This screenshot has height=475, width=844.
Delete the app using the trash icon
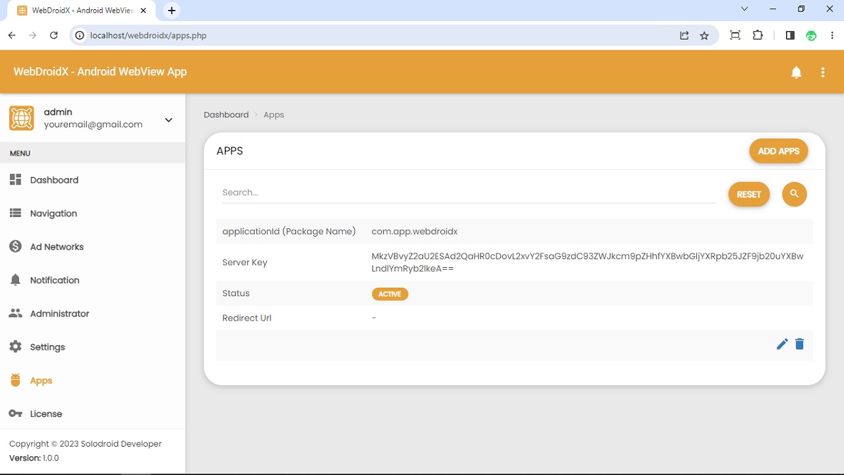point(799,344)
